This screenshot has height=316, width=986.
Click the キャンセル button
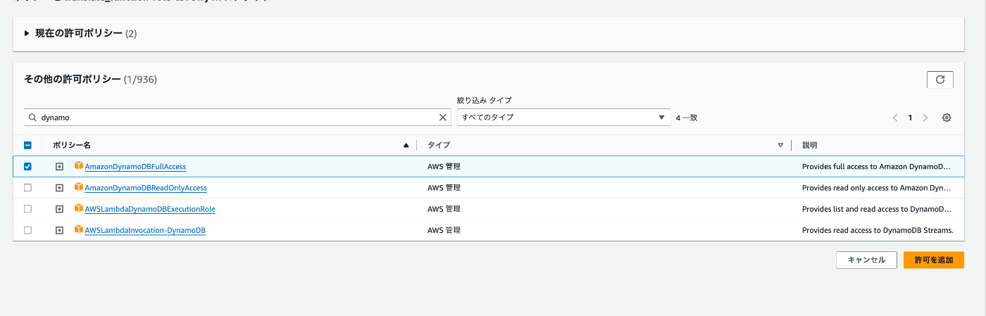[x=866, y=260]
